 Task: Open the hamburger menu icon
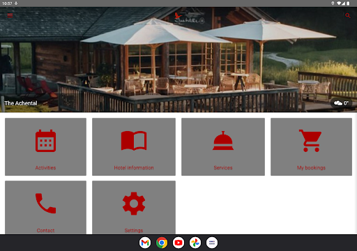(x=10, y=15)
